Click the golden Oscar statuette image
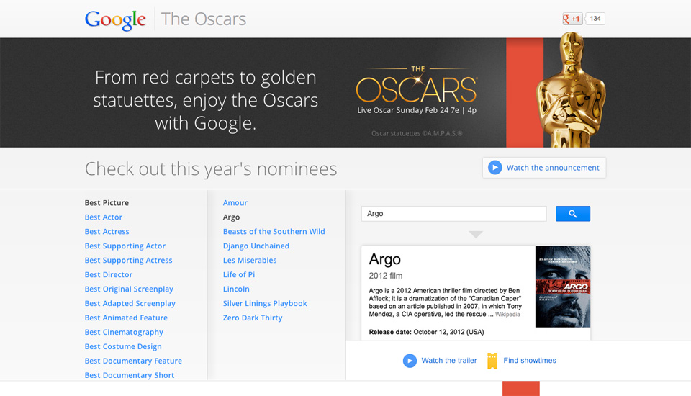691x396 pixels. (x=570, y=89)
